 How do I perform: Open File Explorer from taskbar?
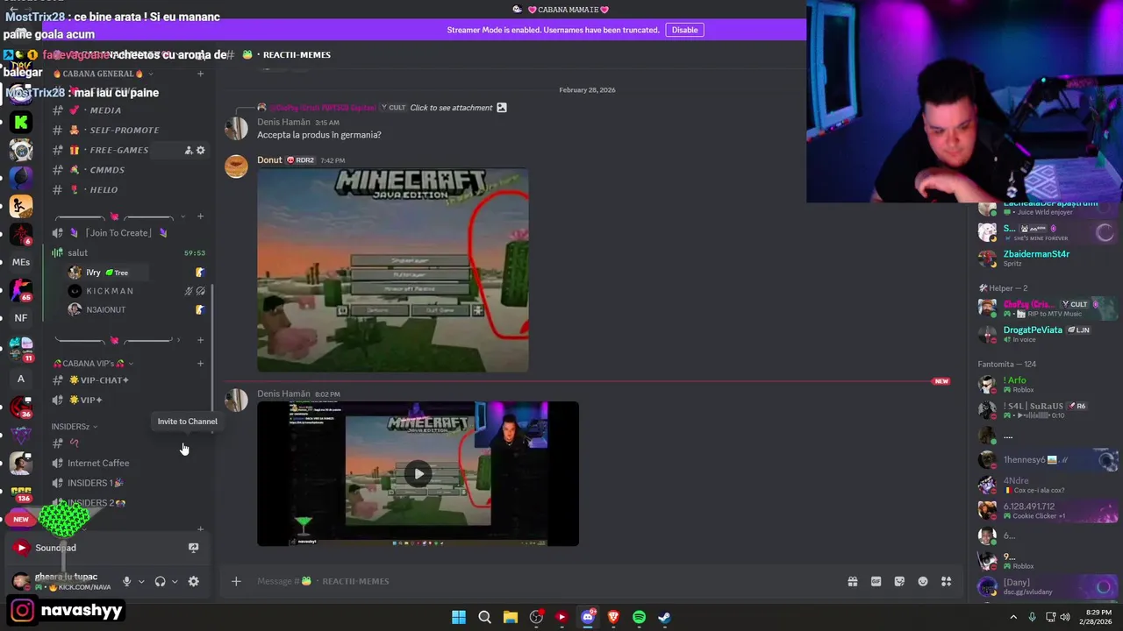coord(510,617)
